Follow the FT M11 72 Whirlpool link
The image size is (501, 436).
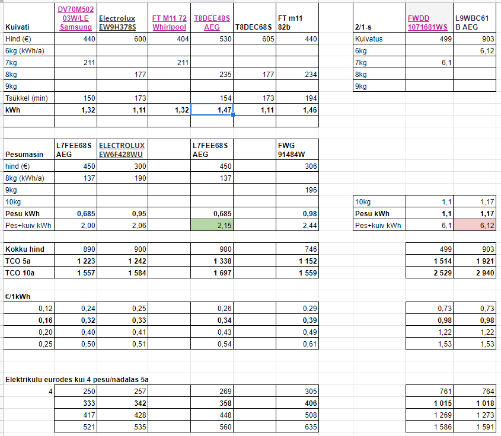[169, 23]
